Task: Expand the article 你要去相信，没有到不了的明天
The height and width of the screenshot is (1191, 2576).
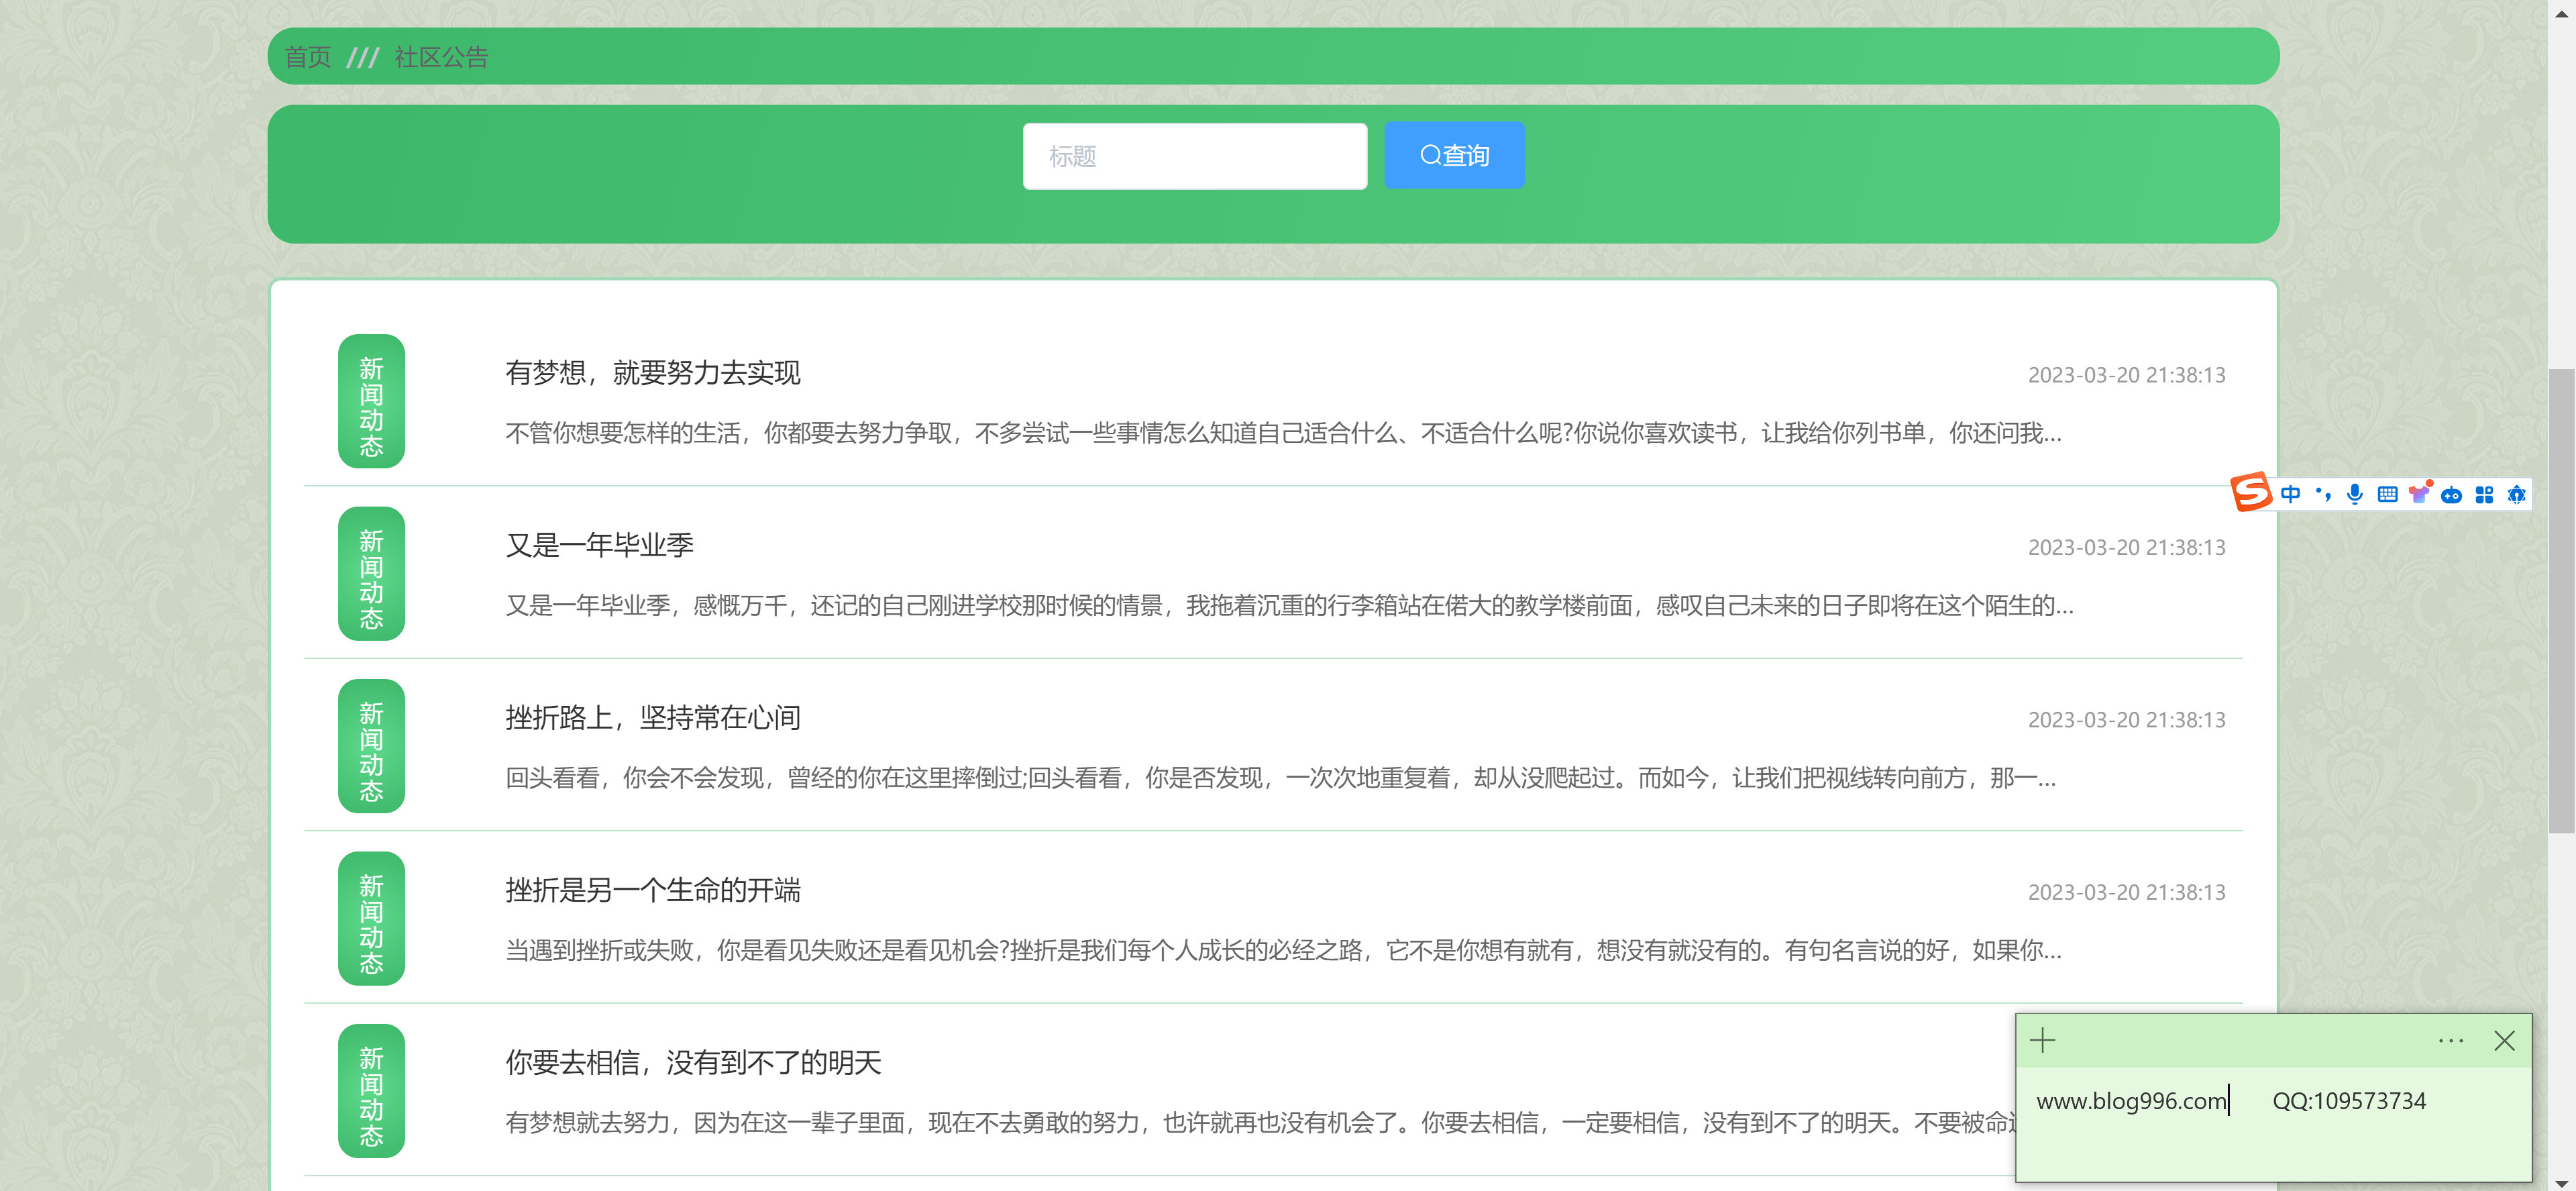Action: click(692, 1063)
